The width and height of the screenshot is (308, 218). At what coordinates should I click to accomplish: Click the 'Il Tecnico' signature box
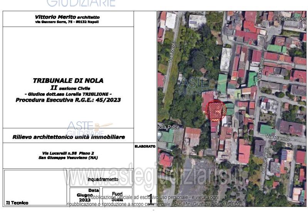35,189
